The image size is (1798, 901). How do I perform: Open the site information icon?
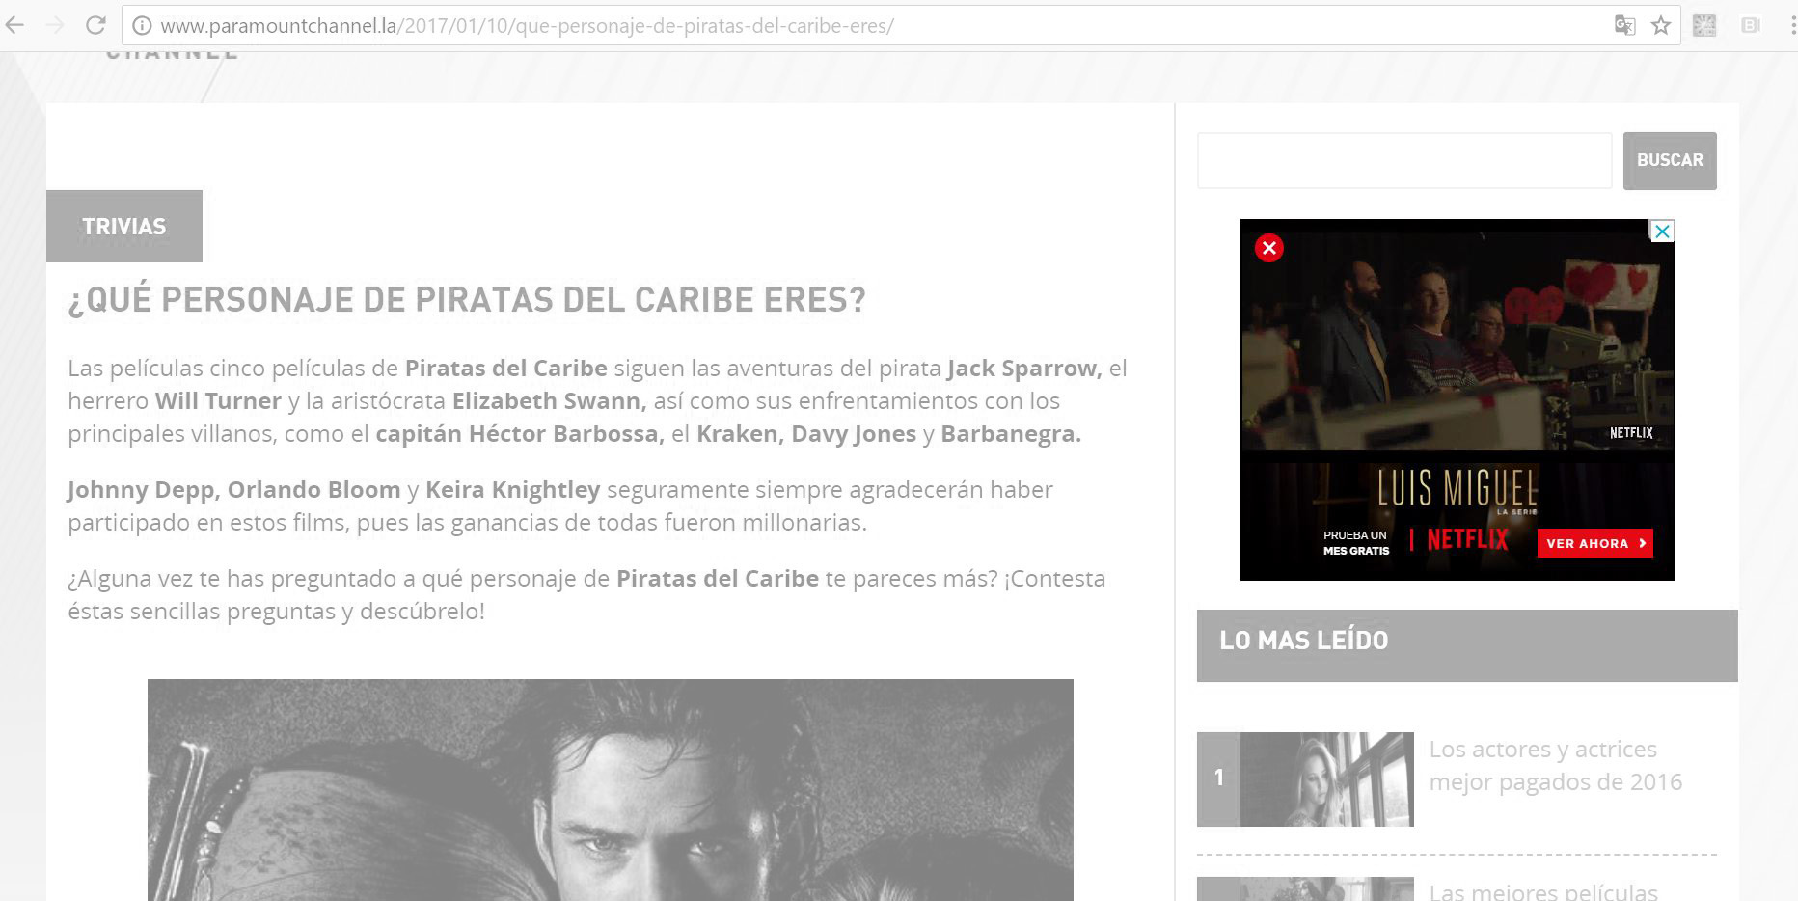(x=141, y=26)
